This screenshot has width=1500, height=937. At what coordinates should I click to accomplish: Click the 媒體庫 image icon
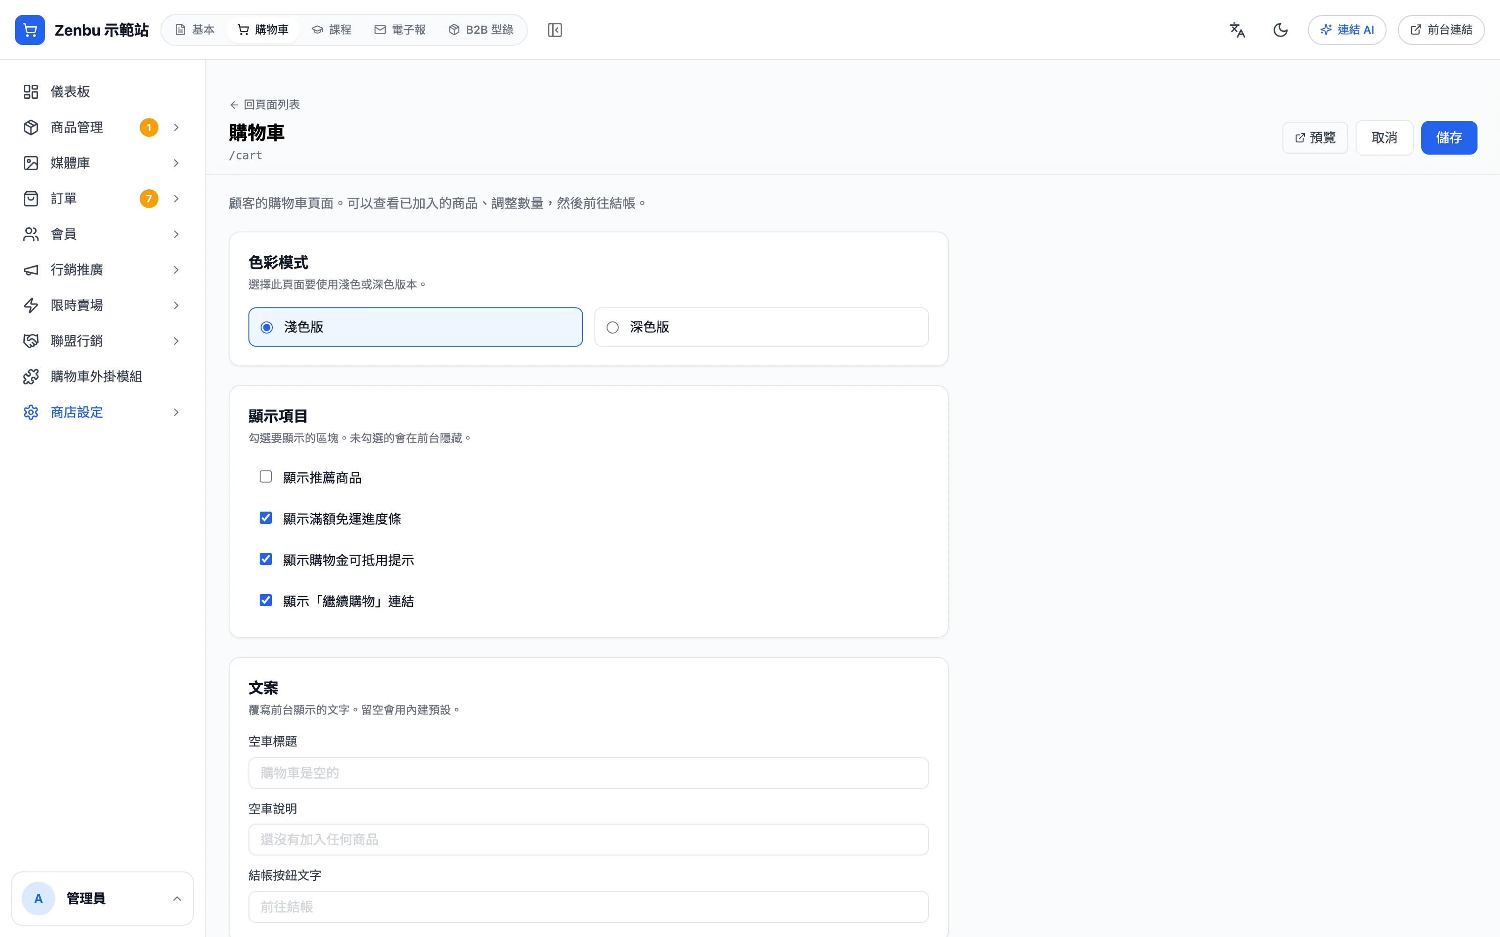(31, 163)
